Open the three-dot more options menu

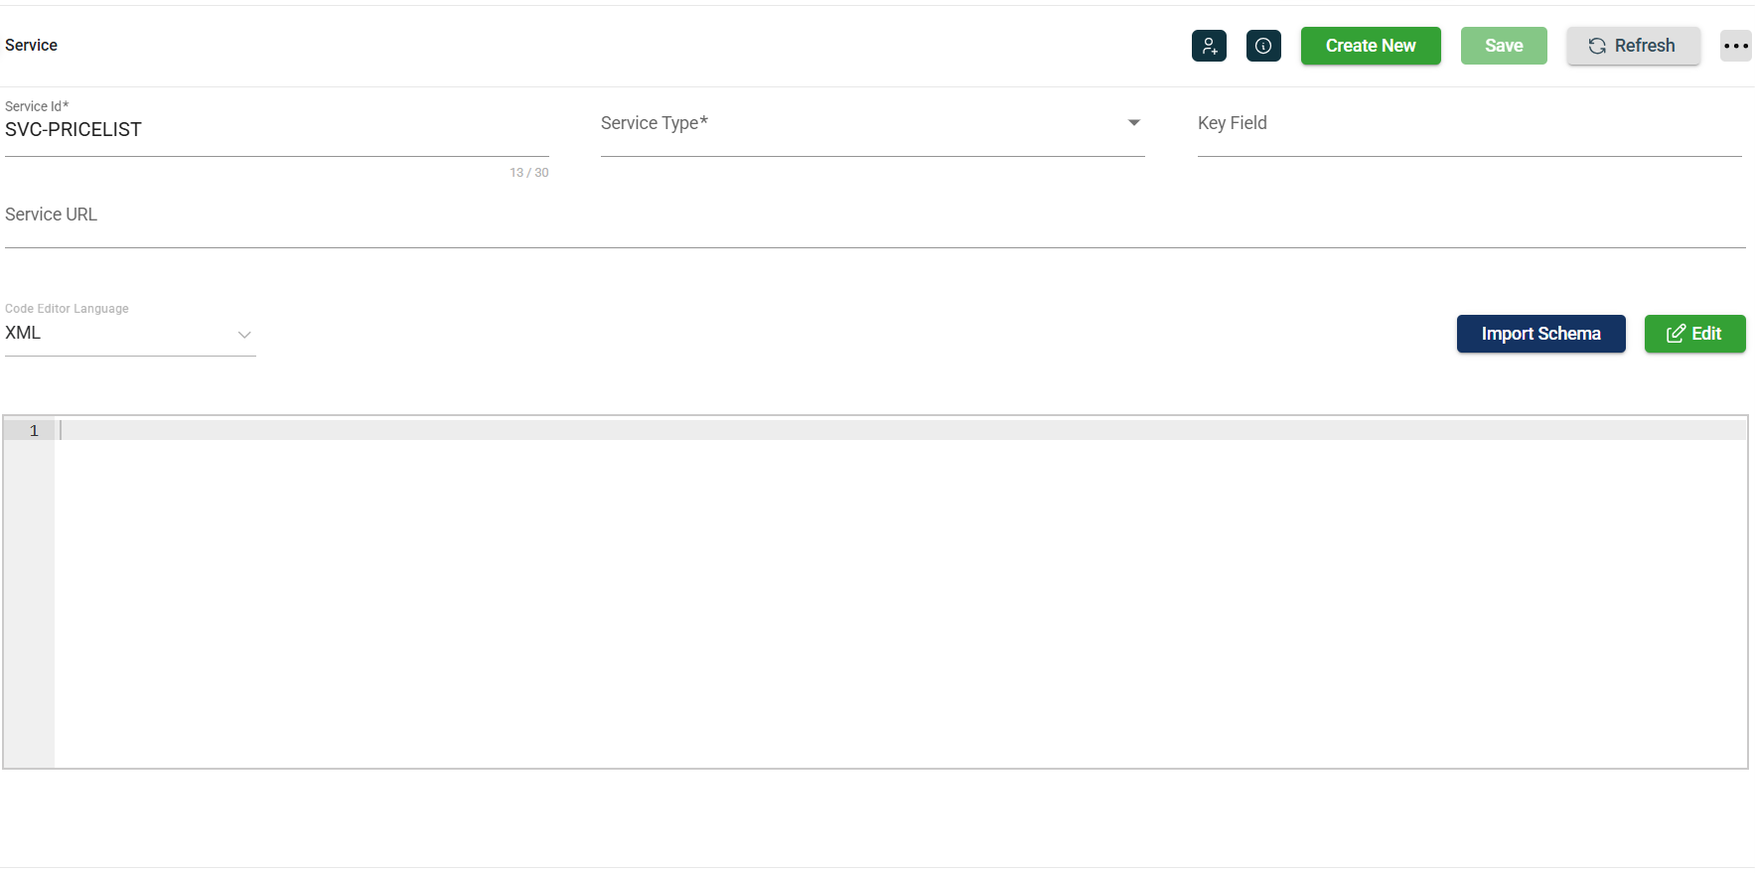click(x=1735, y=46)
